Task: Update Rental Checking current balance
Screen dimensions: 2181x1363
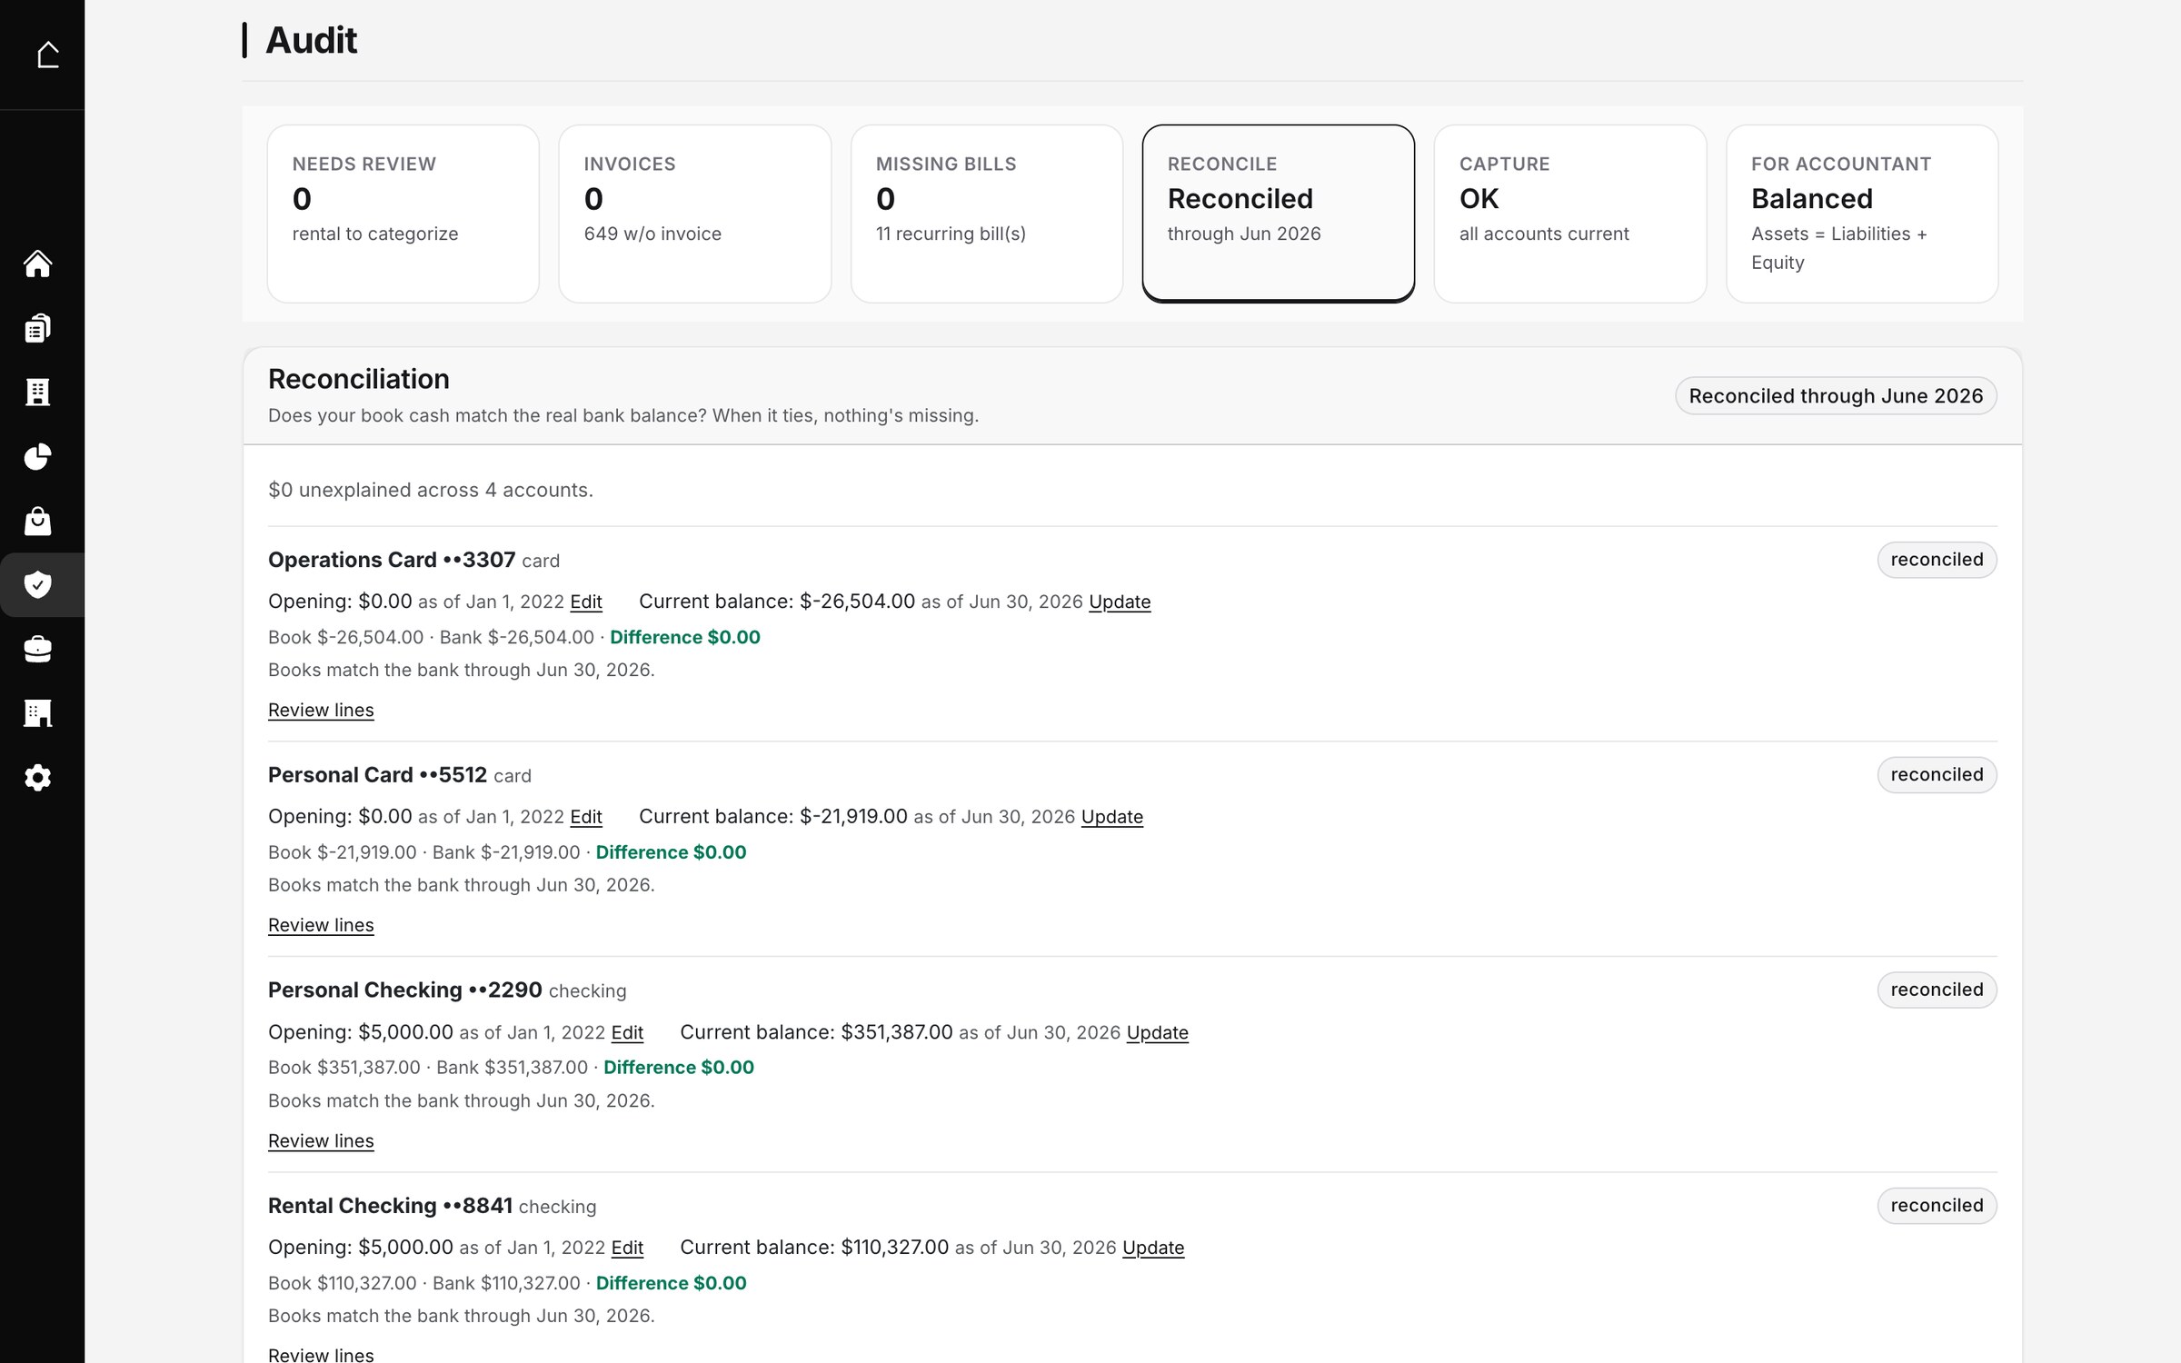Action: click(x=1153, y=1248)
